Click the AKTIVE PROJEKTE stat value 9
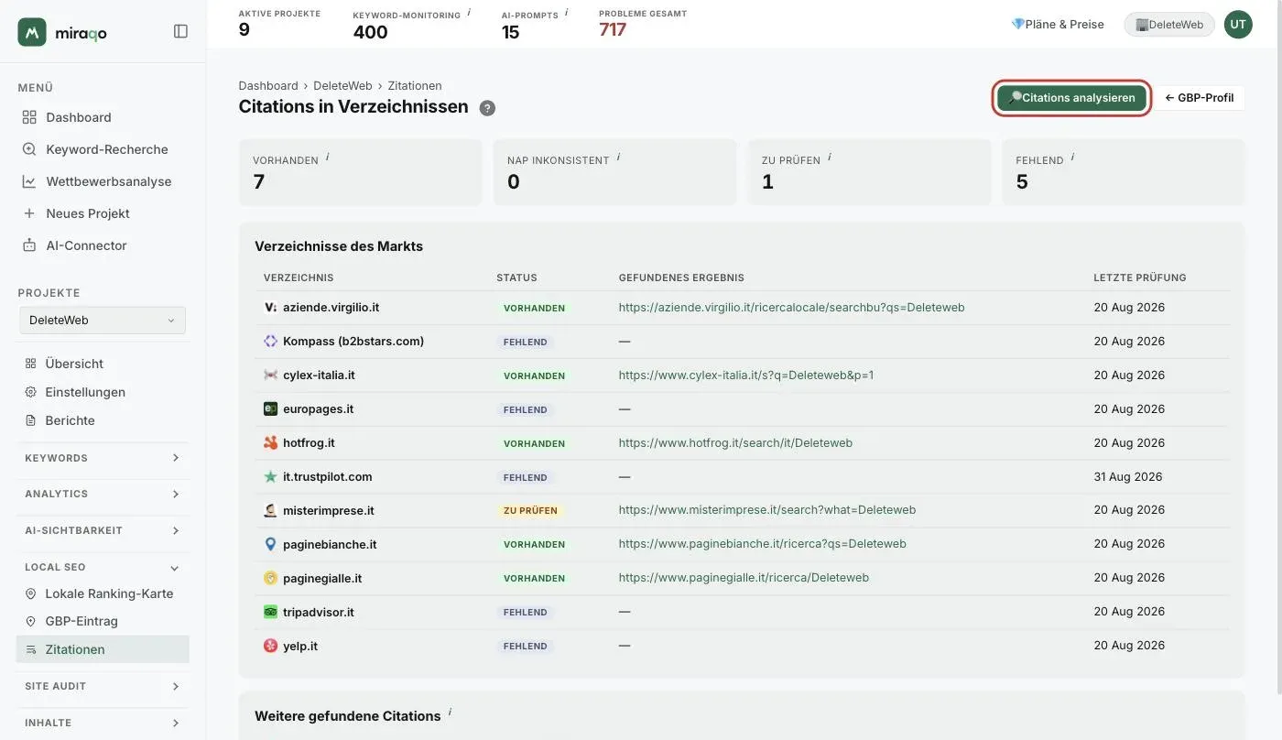The image size is (1282, 740). pos(244,30)
